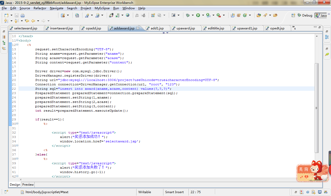Show hidden editor tabs list
Viewport: 331px width, 196px height.
294,27
